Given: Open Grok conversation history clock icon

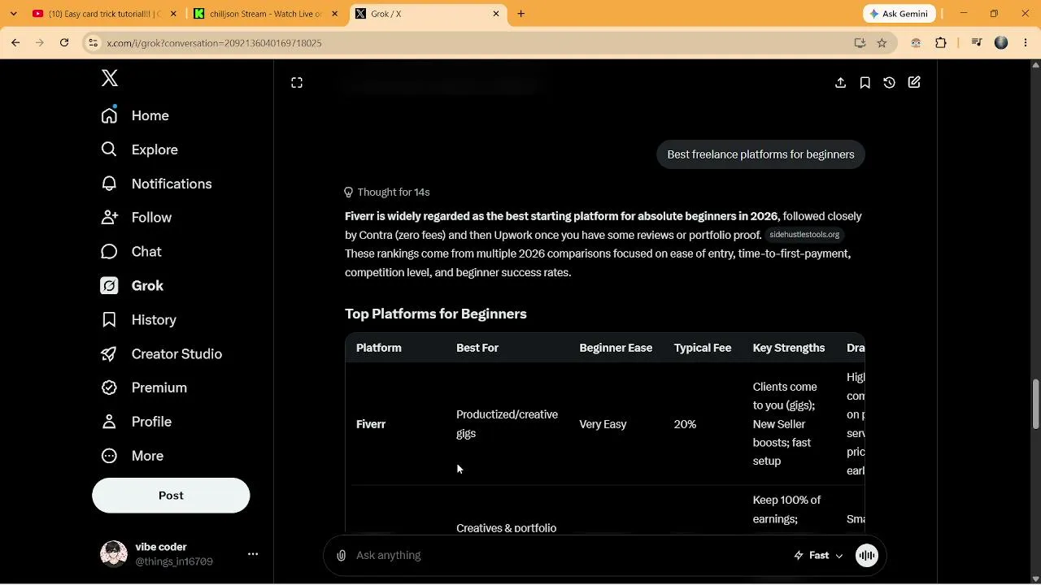Looking at the screenshot, I should coord(890,83).
